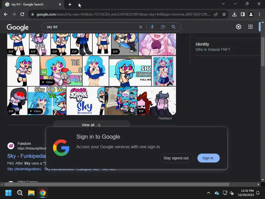
Task: Click the Fandom site icon
Action: point(11,146)
